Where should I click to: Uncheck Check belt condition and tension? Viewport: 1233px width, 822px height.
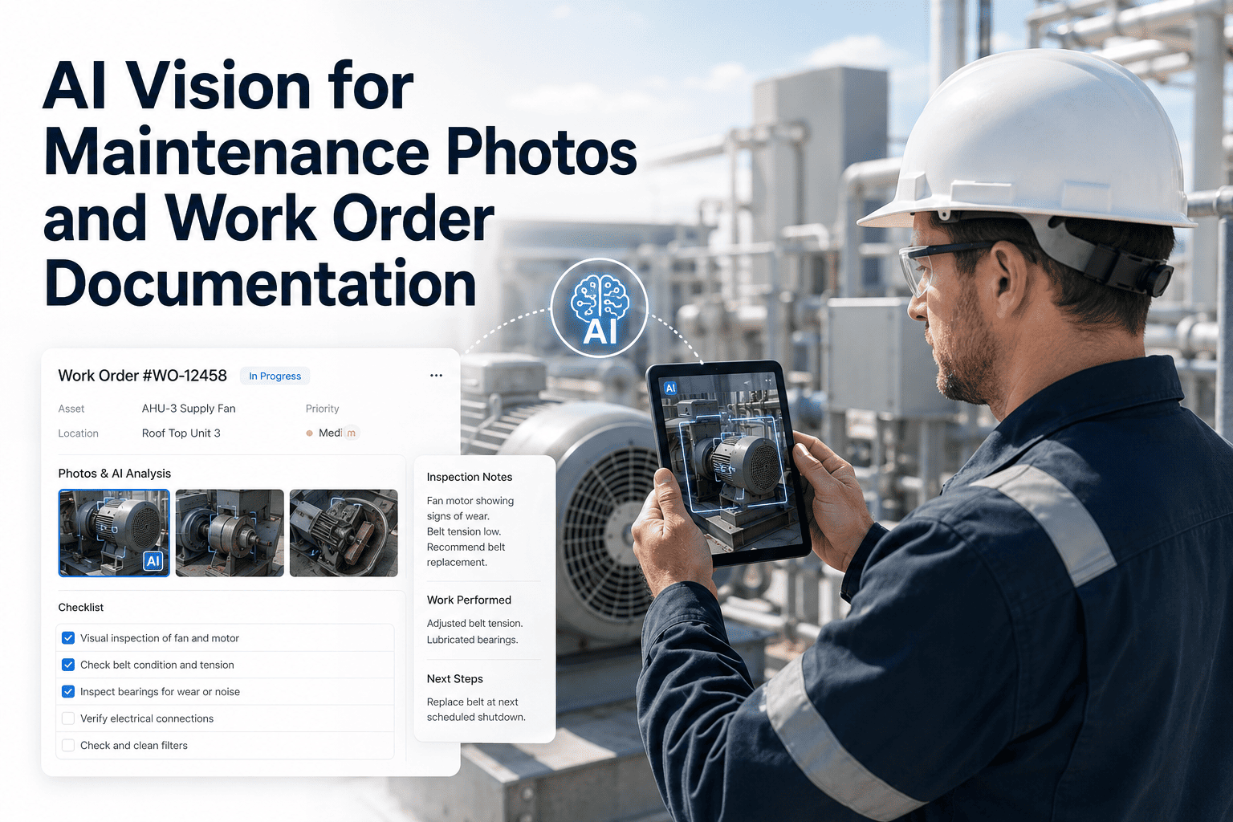68,665
